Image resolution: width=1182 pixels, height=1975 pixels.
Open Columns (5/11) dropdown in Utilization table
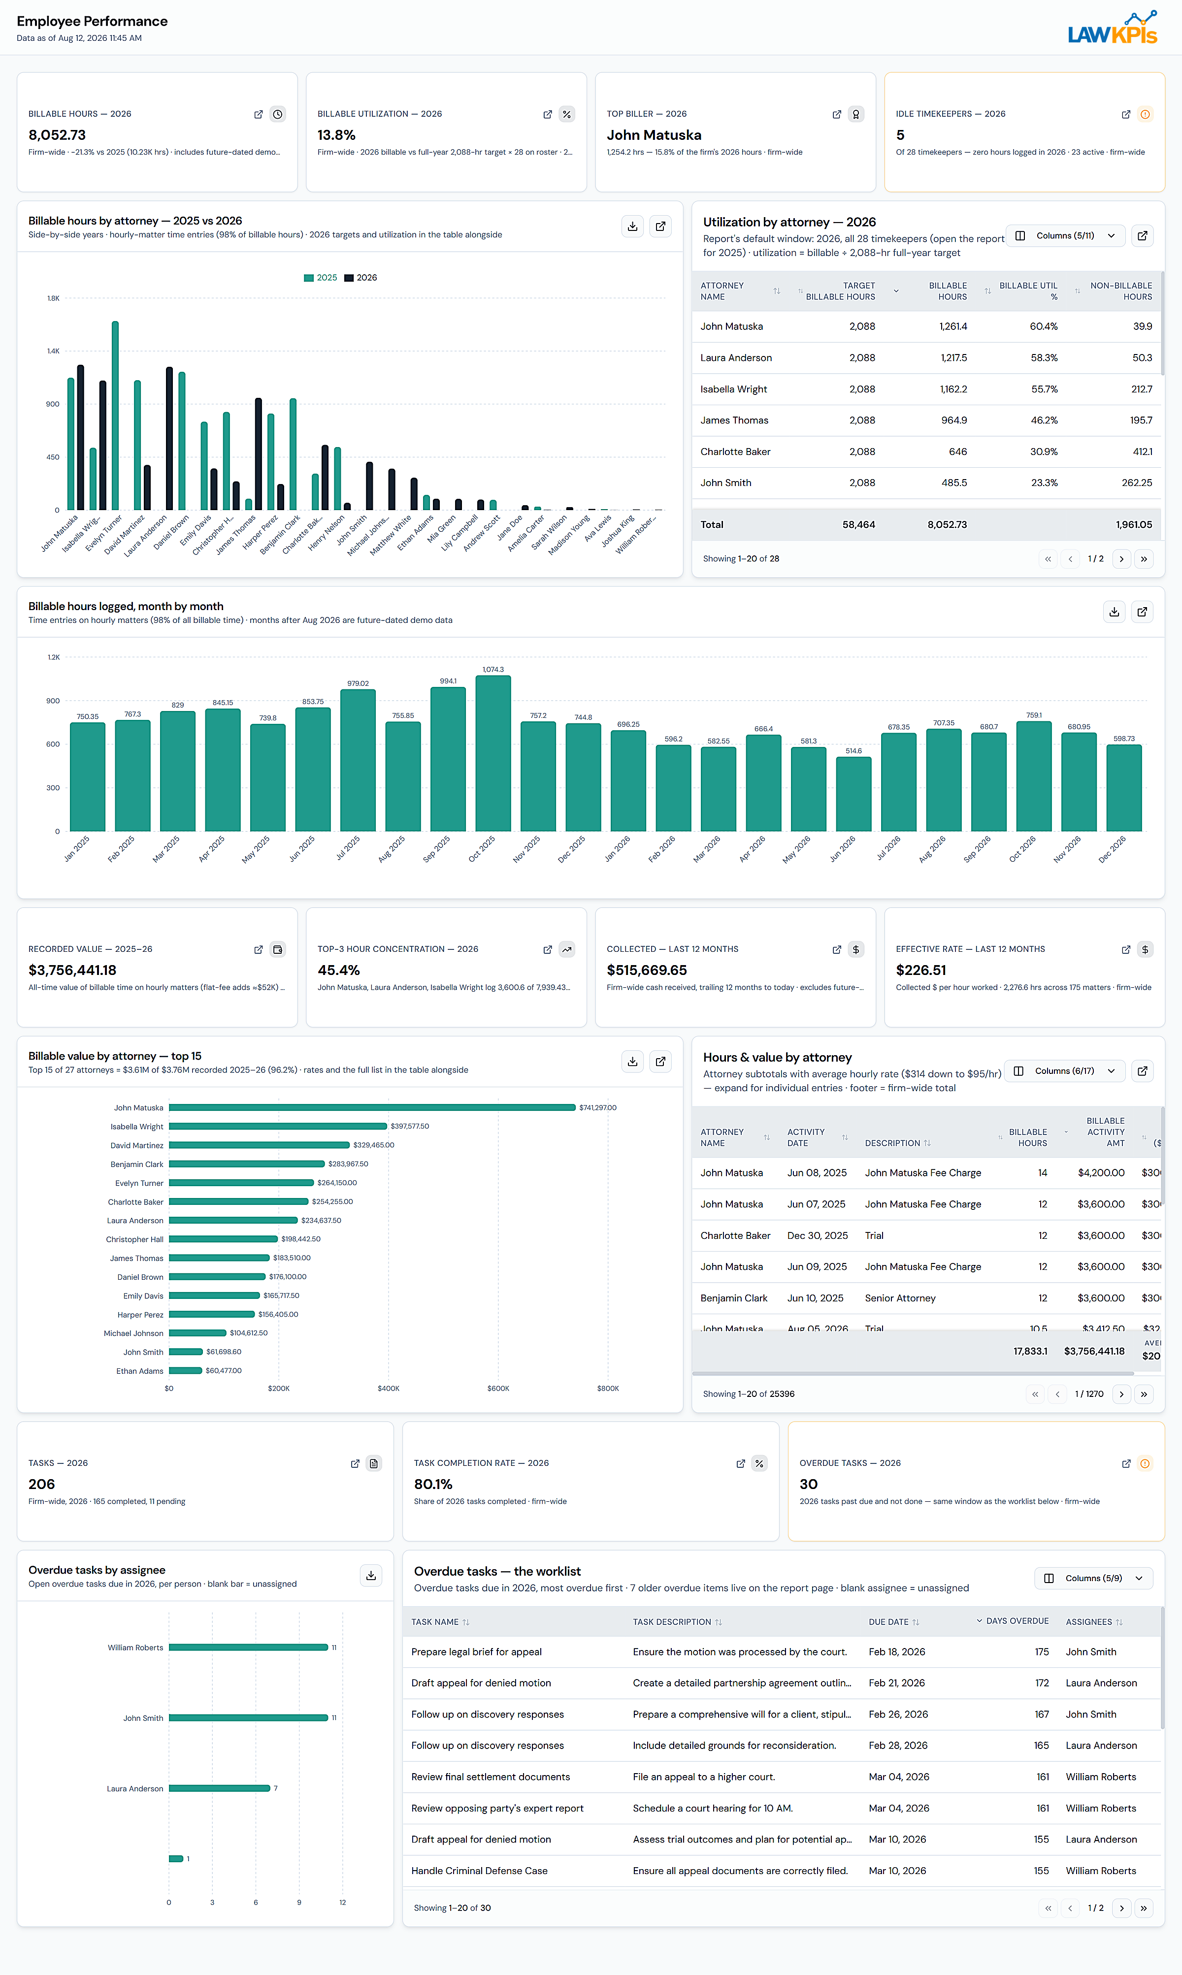(1065, 236)
